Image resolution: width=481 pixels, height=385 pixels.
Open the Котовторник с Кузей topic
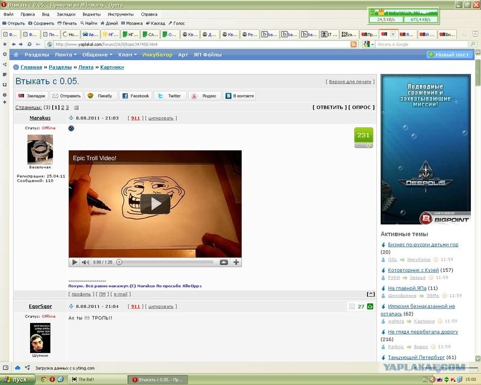(x=413, y=270)
